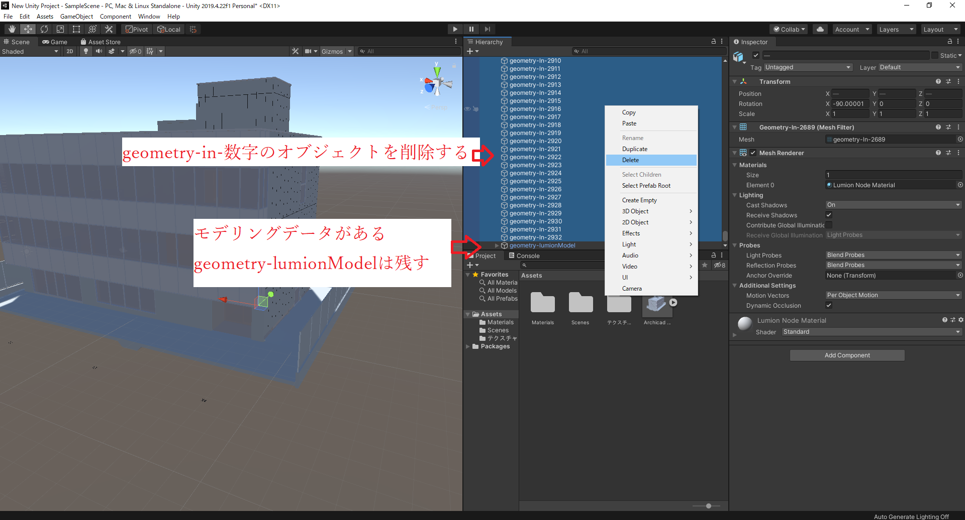The width and height of the screenshot is (965, 520).
Task: Open the GameObject menu
Action: click(76, 17)
